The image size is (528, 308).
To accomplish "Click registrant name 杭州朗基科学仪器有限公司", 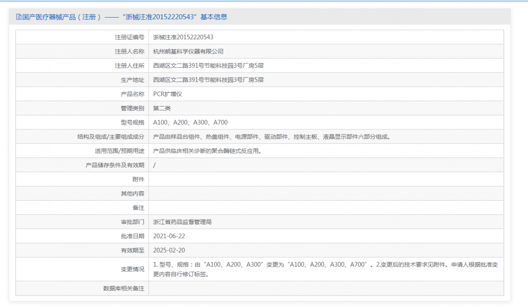I will pyautogui.click(x=188, y=51).
